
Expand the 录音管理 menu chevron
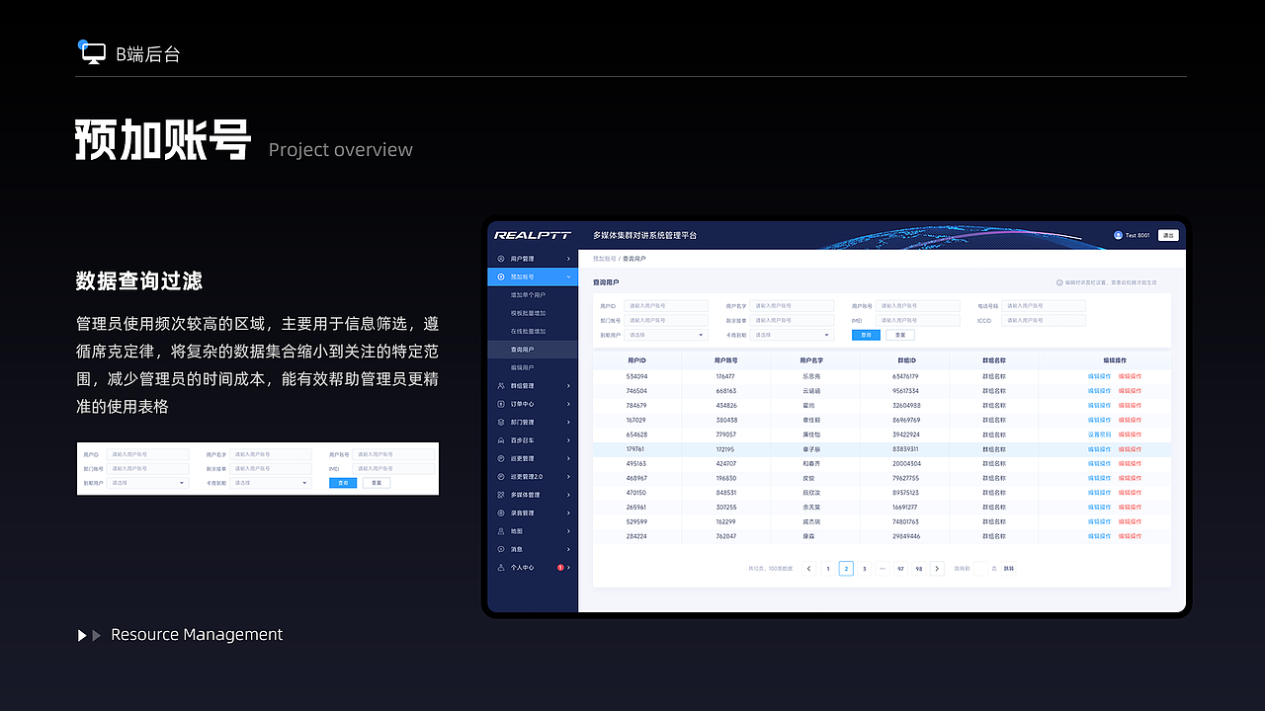click(x=568, y=513)
